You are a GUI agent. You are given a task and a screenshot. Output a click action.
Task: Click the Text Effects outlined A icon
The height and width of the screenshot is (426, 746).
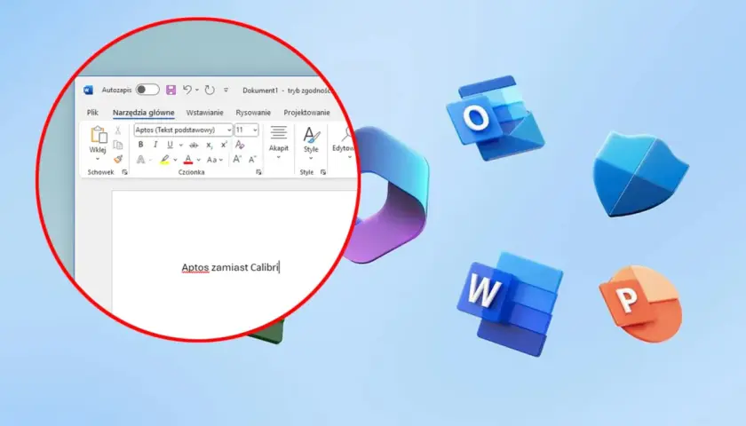point(140,159)
